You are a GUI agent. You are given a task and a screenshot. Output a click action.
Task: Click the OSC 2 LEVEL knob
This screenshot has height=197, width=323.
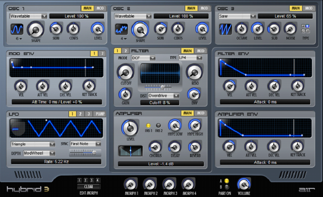click(x=202, y=29)
